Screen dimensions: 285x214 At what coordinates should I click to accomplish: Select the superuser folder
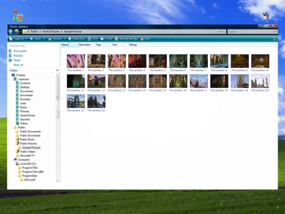[22, 79]
